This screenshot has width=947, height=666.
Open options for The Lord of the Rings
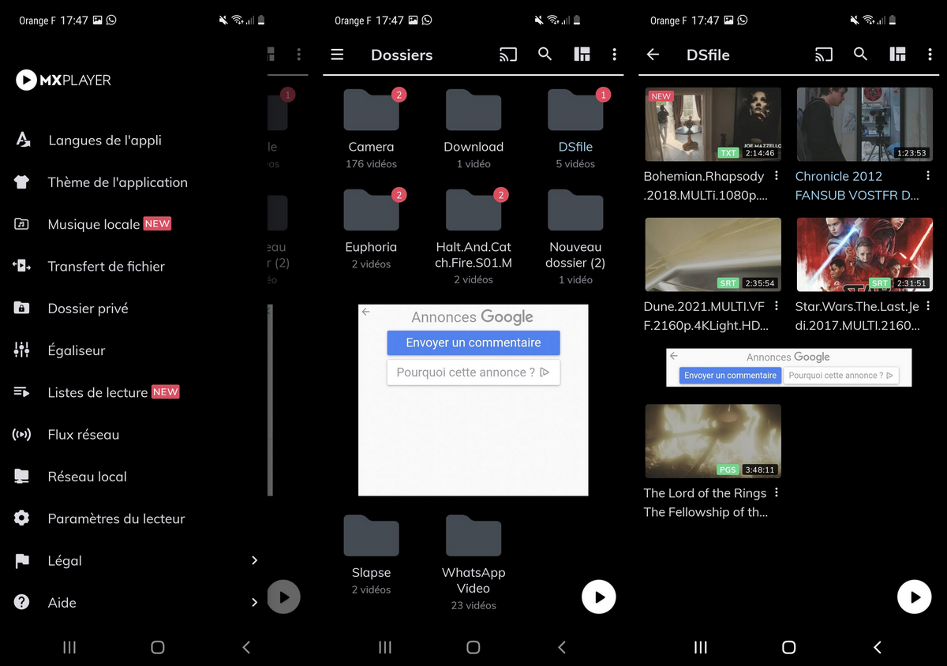click(x=777, y=493)
